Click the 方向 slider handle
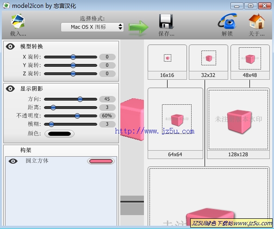This screenshot has height=229, width=274. click(x=80, y=99)
